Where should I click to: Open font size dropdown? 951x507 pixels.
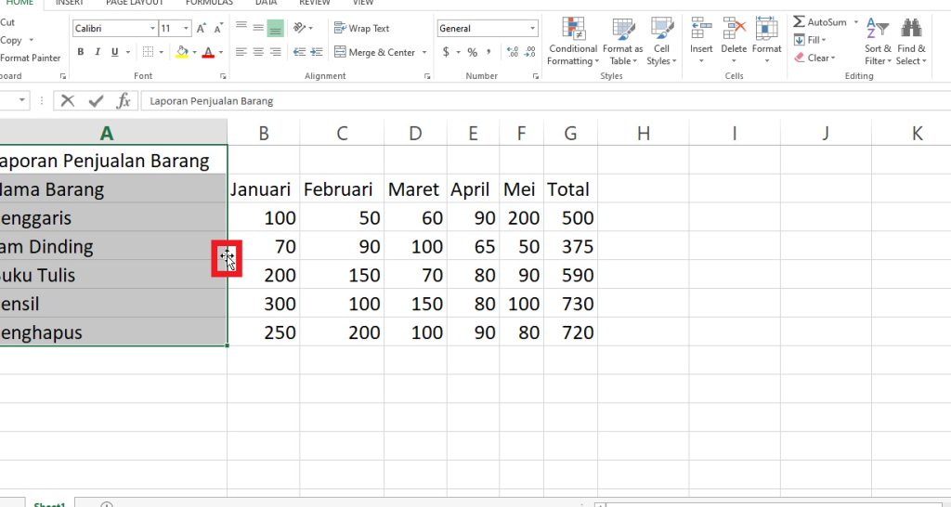click(186, 29)
